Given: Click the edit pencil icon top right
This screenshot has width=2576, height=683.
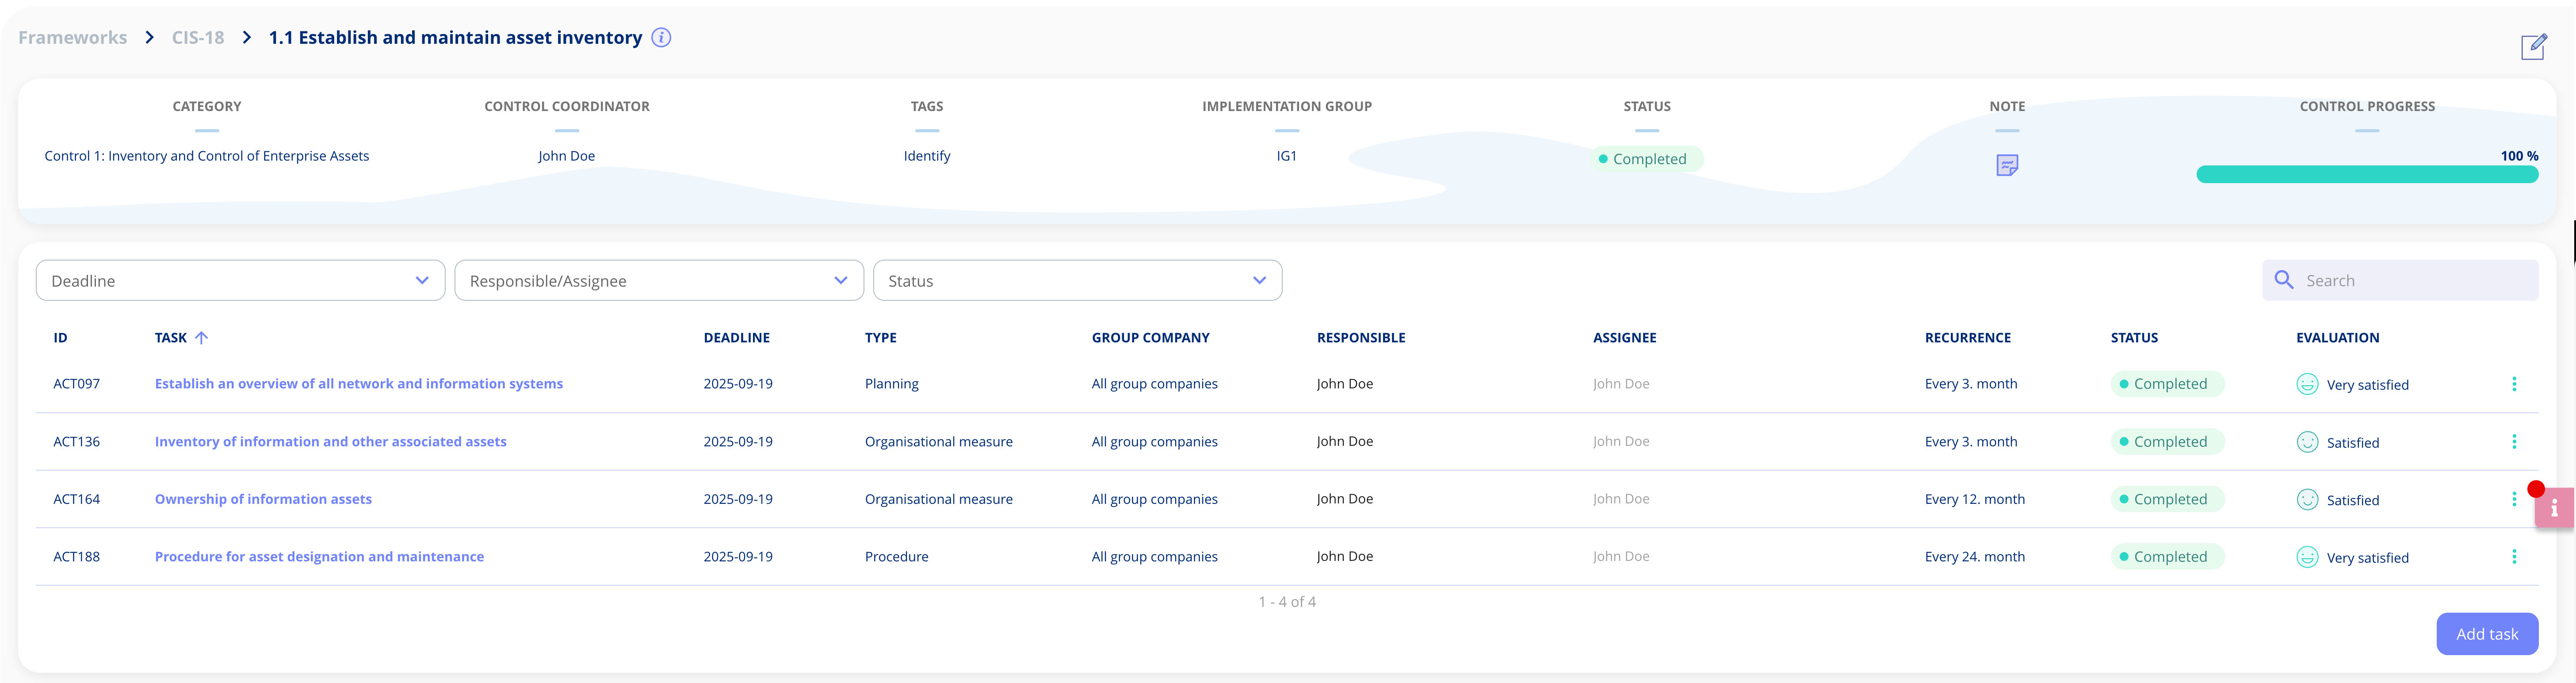Looking at the screenshot, I should tap(2533, 46).
